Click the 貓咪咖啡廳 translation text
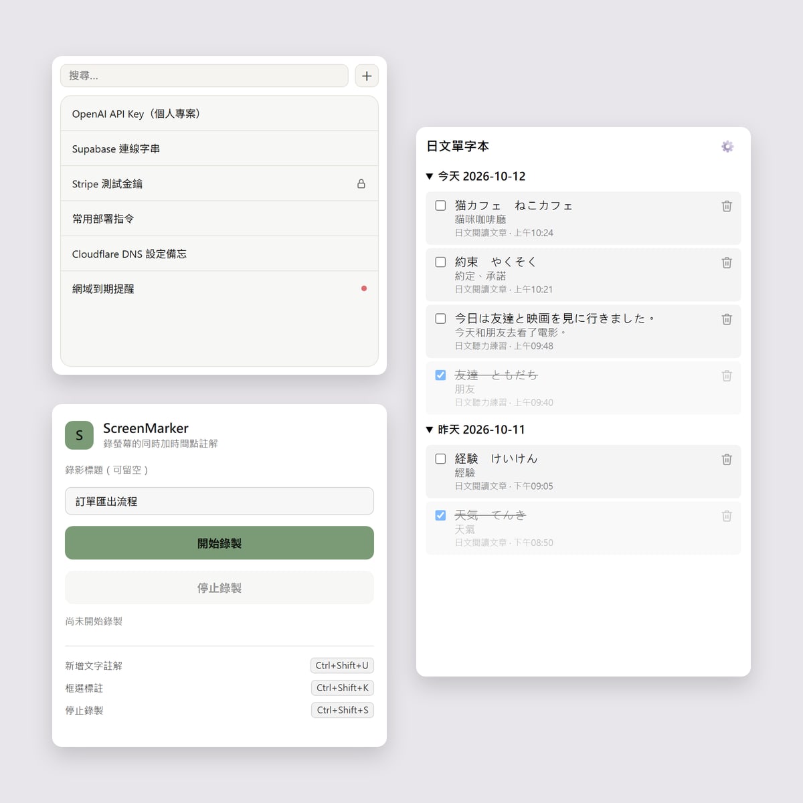 pyautogui.click(x=480, y=219)
